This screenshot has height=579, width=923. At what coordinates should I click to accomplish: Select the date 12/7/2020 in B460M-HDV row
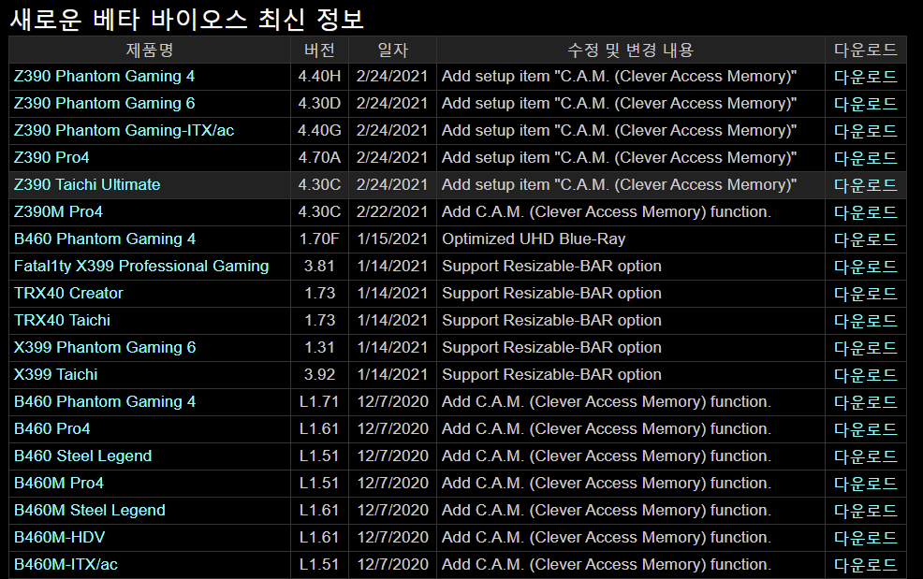[x=392, y=537]
